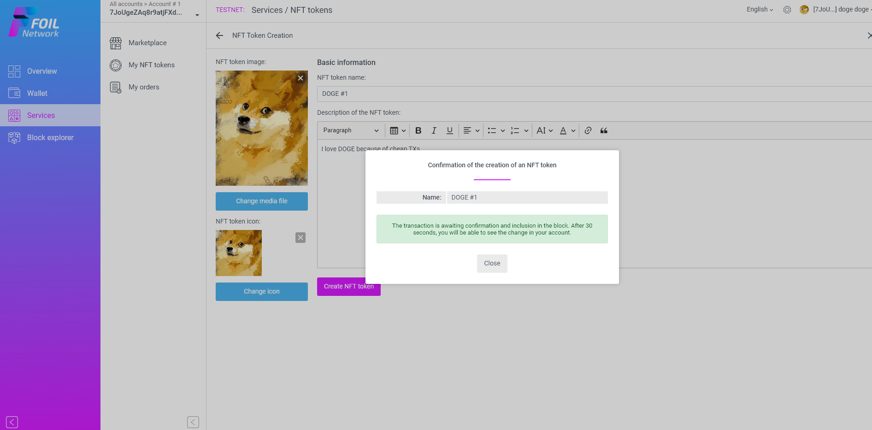Click the Services / NFT tokens breadcrumb
This screenshot has height=430, width=872.
292,10
